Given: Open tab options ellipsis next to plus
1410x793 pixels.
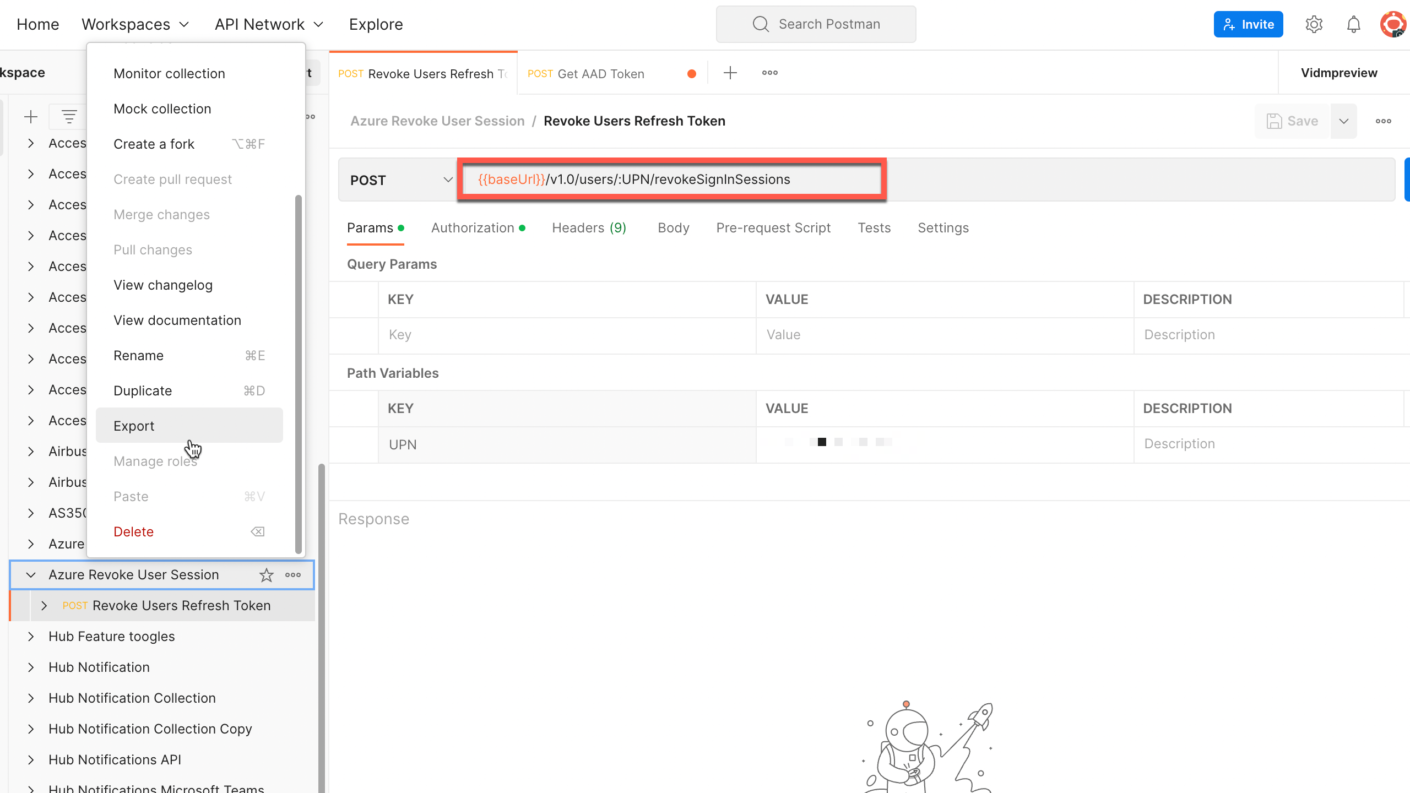Looking at the screenshot, I should (770, 73).
